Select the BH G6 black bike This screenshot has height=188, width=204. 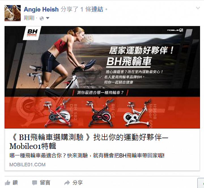coord(100,113)
